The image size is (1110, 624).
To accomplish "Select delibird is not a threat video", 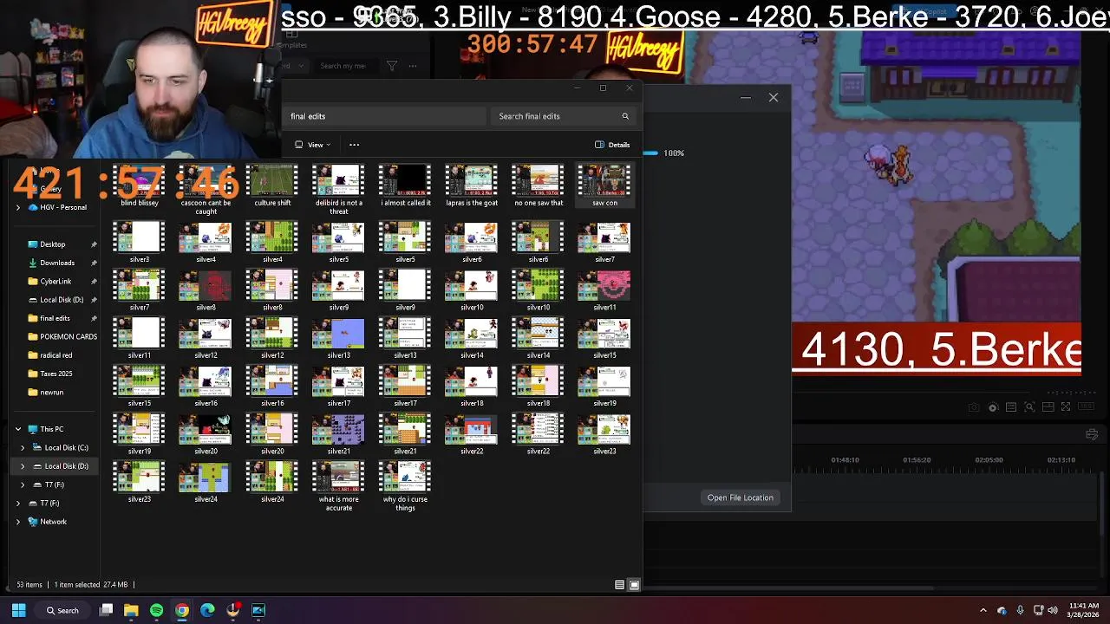I will click(338, 191).
